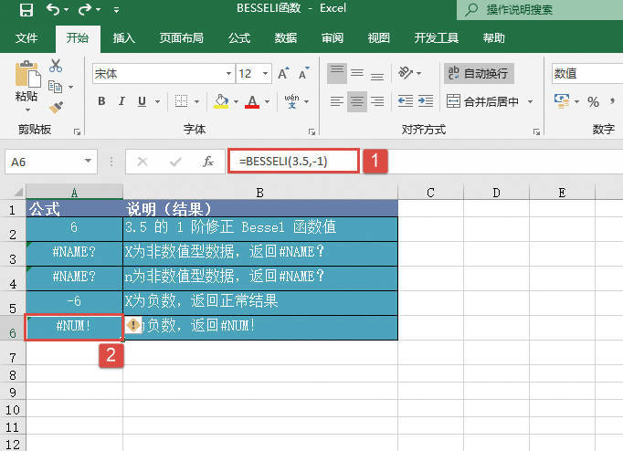Toggle the Wrap Text (自动换行) button
Viewport: 623px width, 451px height.
pos(478,73)
